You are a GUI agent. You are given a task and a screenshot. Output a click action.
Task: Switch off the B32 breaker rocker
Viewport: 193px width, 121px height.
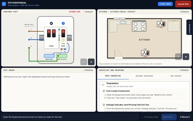(x=63, y=33)
